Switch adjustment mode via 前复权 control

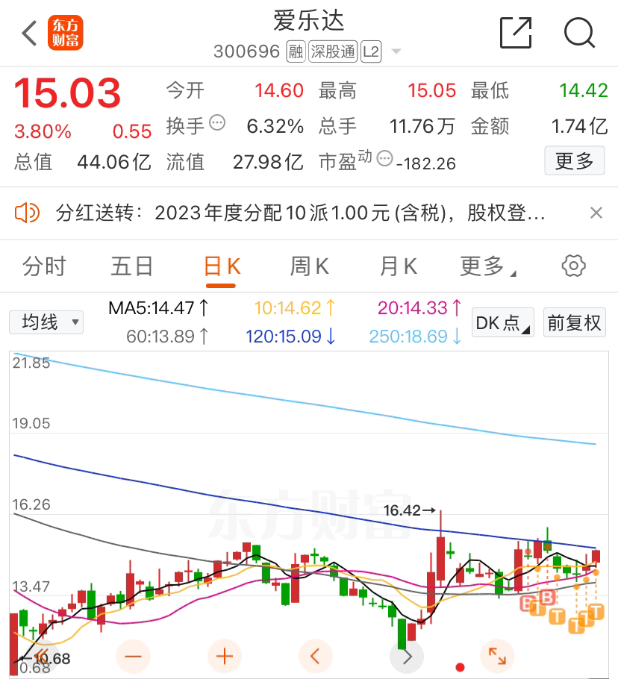click(x=575, y=322)
